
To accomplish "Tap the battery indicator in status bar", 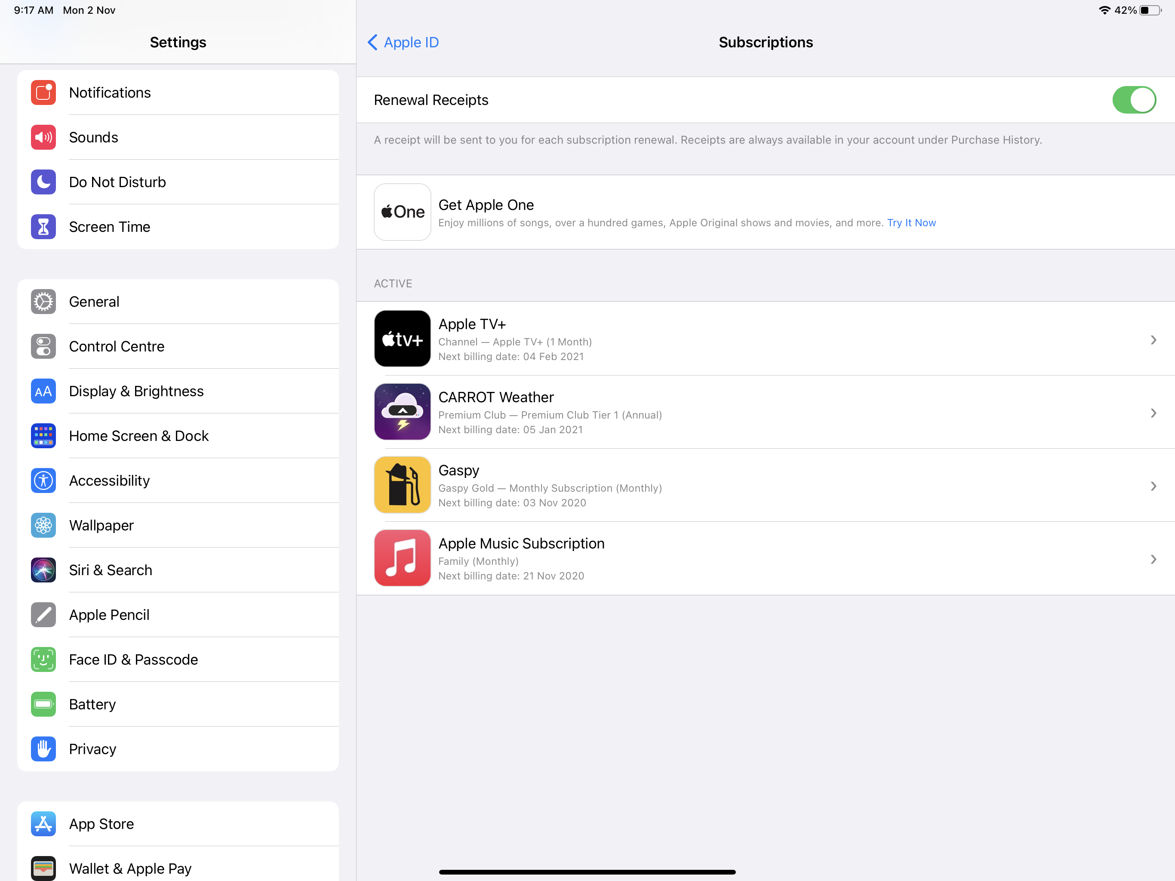I will [x=1150, y=10].
